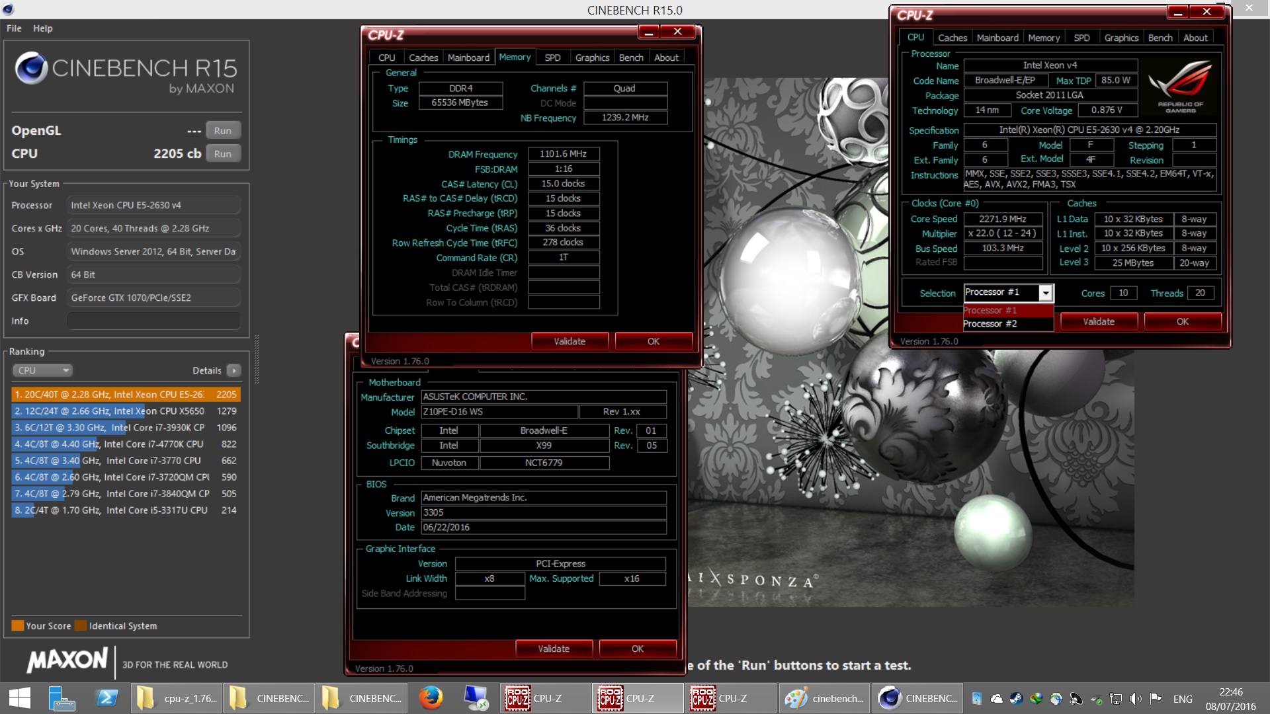
Task: Click the Info input field in Your System
Action: point(153,321)
